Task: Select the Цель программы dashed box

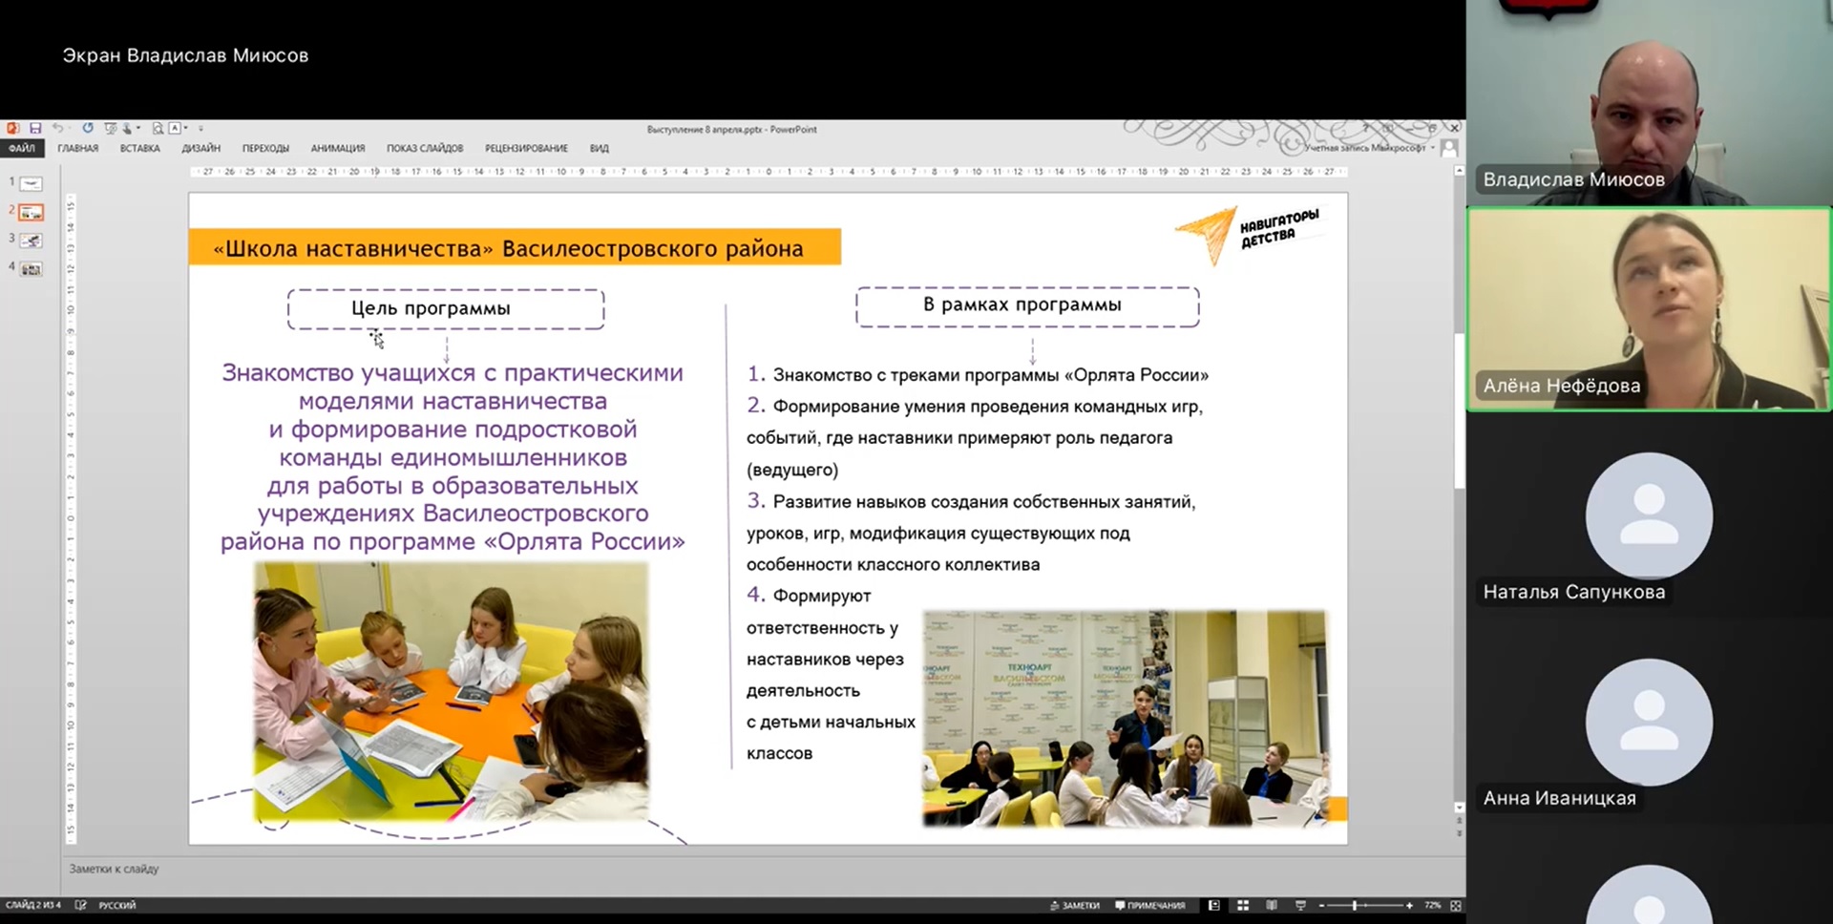Action: [x=446, y=308]
